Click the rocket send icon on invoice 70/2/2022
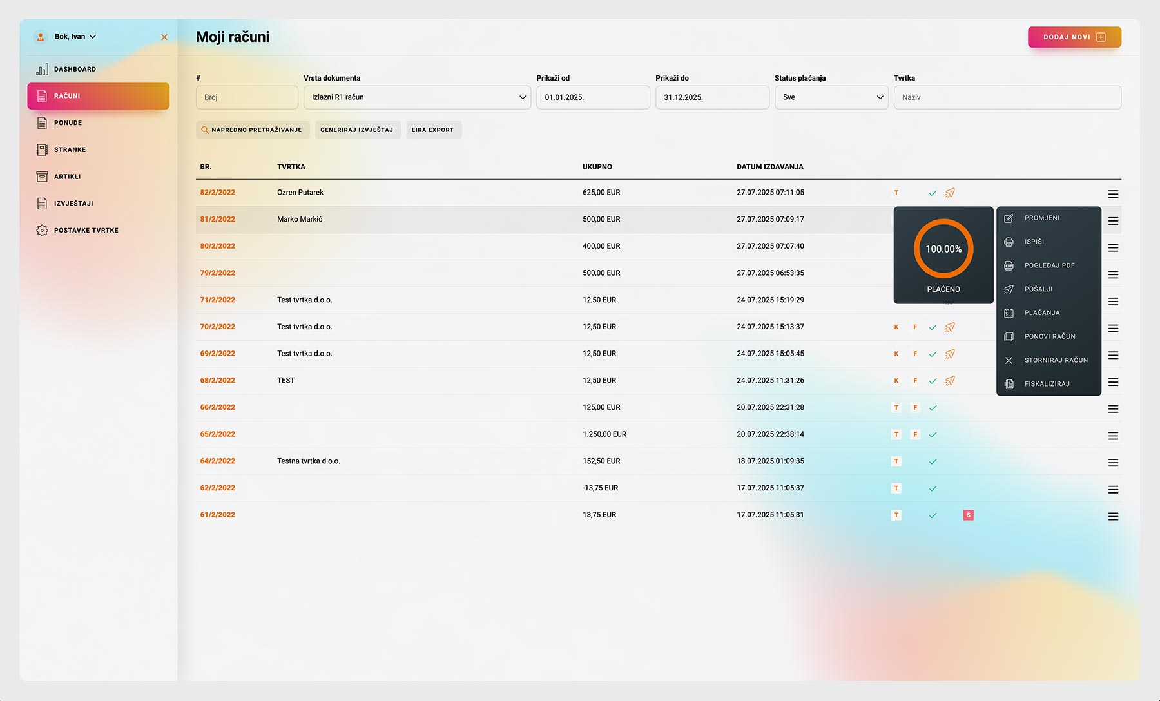 click(950, 327)
